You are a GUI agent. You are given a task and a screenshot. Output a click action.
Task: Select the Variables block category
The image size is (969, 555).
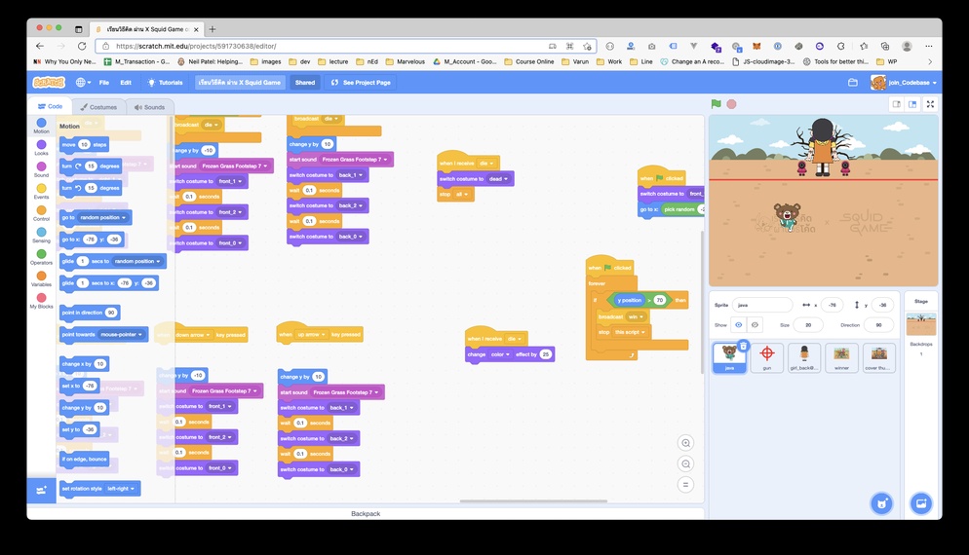(x=41, y=279)
